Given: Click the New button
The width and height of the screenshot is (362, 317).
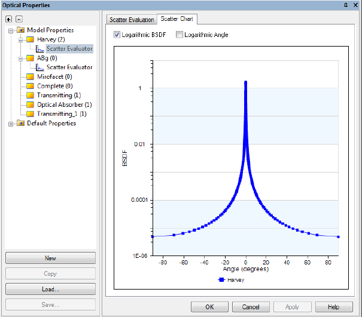Looking at the screenshot, I should pyautogui.click(x=50, y=258).
